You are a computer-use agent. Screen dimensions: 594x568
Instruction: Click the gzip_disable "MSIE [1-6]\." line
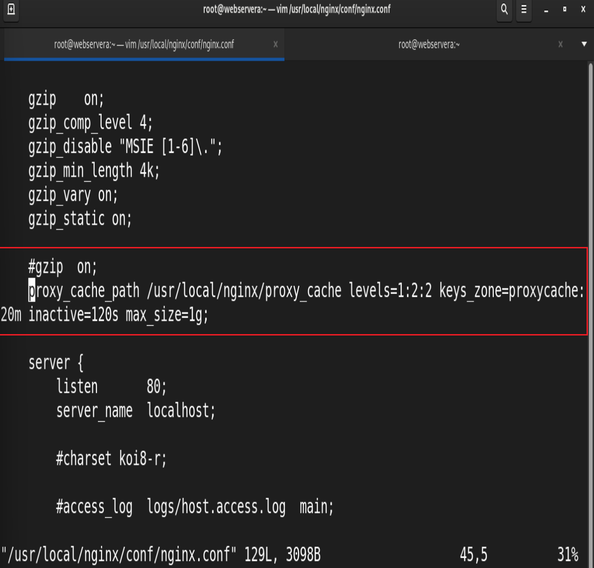tap(125, 147)
